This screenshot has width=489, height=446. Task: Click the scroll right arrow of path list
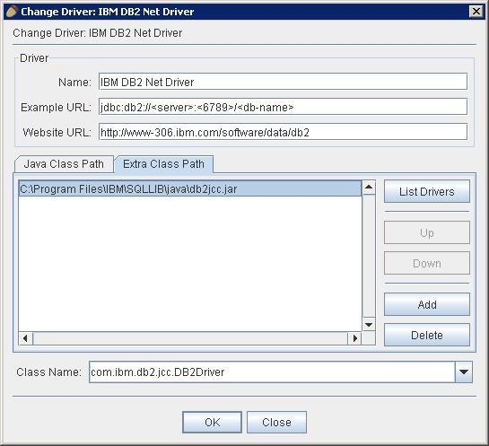[354, 338]
